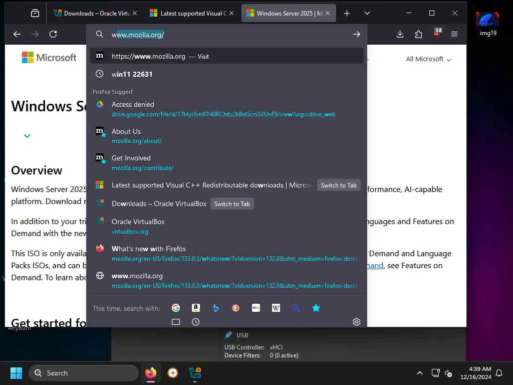This screenshot has height=385, width=513.
Task: Open the clock and date flyout
Action: click(x=476, y=373)
